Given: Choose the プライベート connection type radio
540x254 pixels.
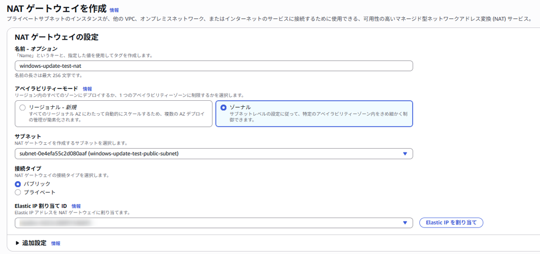Looking at the screenshot, I should point(18,192).
